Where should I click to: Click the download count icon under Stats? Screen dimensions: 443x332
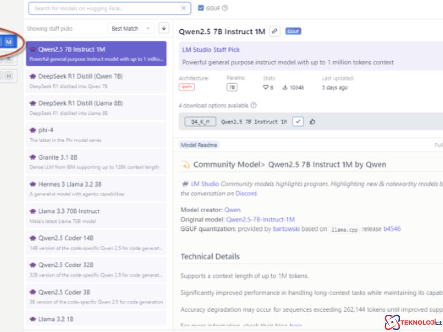[285, 87]
